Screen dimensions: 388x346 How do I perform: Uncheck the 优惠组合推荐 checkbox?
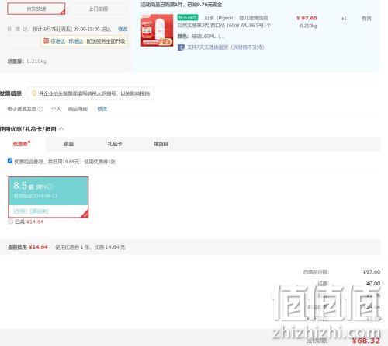coord(10,161)
